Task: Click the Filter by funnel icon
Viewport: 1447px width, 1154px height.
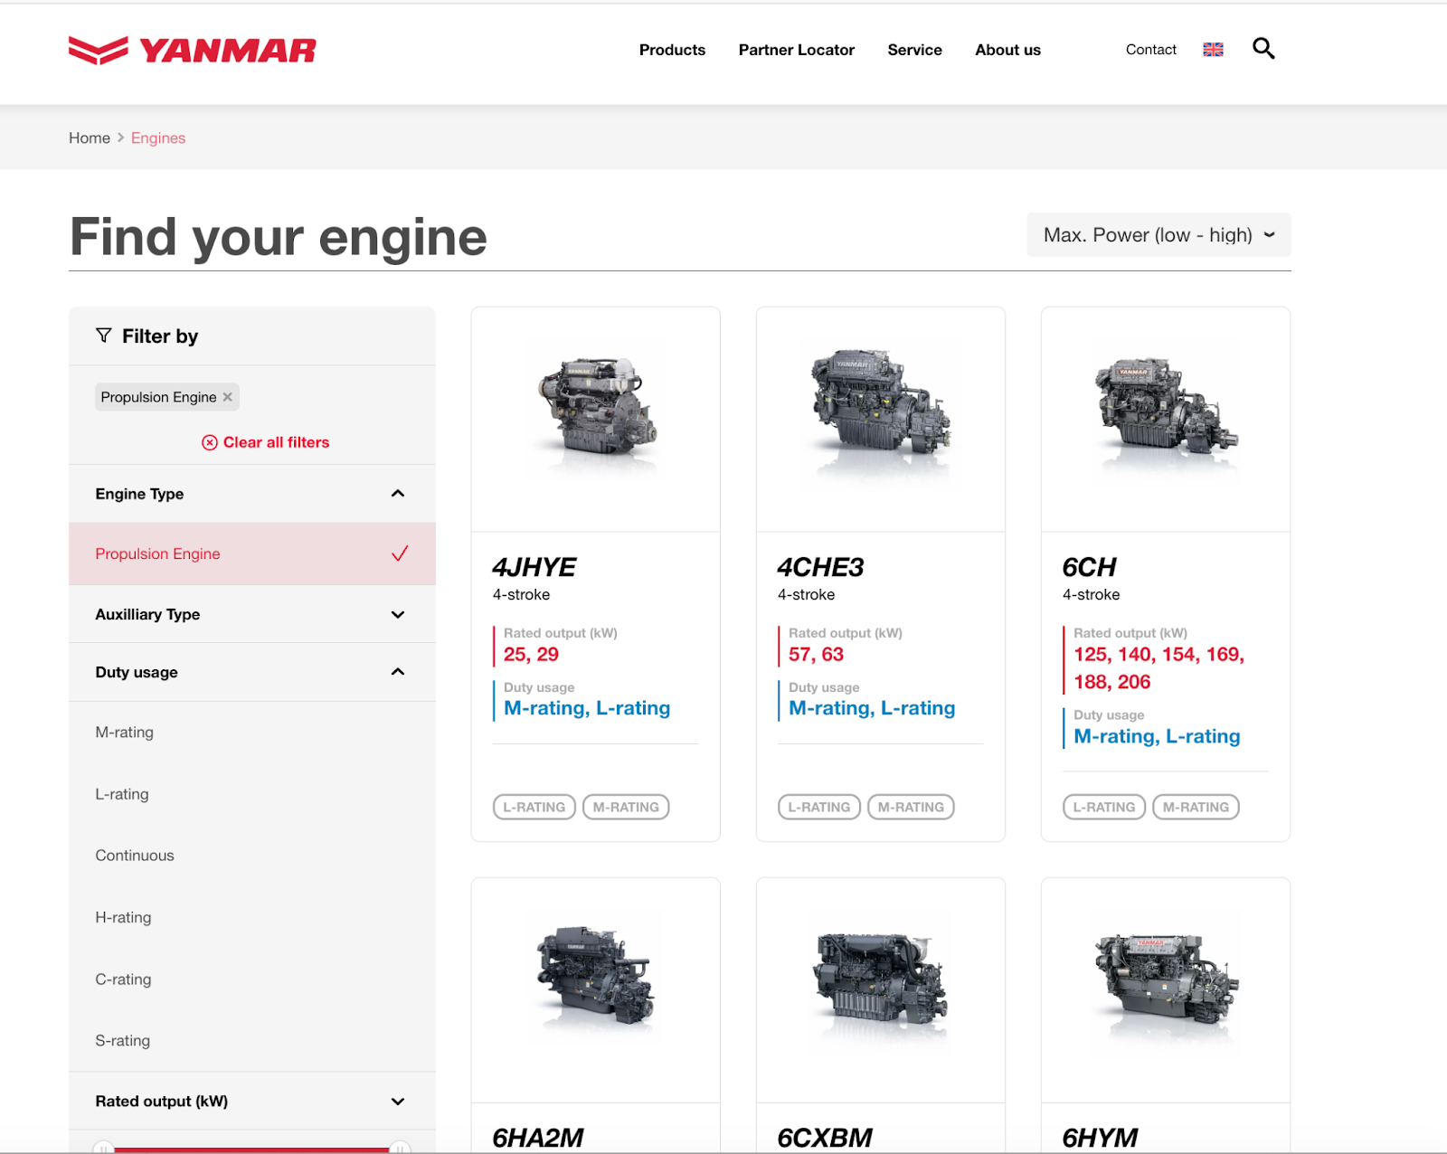Action: [x=104, y=336]
